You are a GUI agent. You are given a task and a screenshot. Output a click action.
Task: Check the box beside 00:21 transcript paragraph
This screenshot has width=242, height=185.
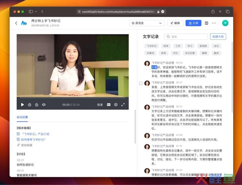(x=141, y=83)
